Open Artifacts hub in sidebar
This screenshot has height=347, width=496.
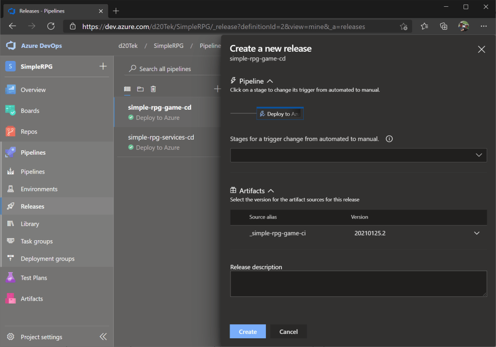[x=31, y=299]
